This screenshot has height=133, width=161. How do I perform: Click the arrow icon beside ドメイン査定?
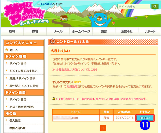tap(6, 99)
